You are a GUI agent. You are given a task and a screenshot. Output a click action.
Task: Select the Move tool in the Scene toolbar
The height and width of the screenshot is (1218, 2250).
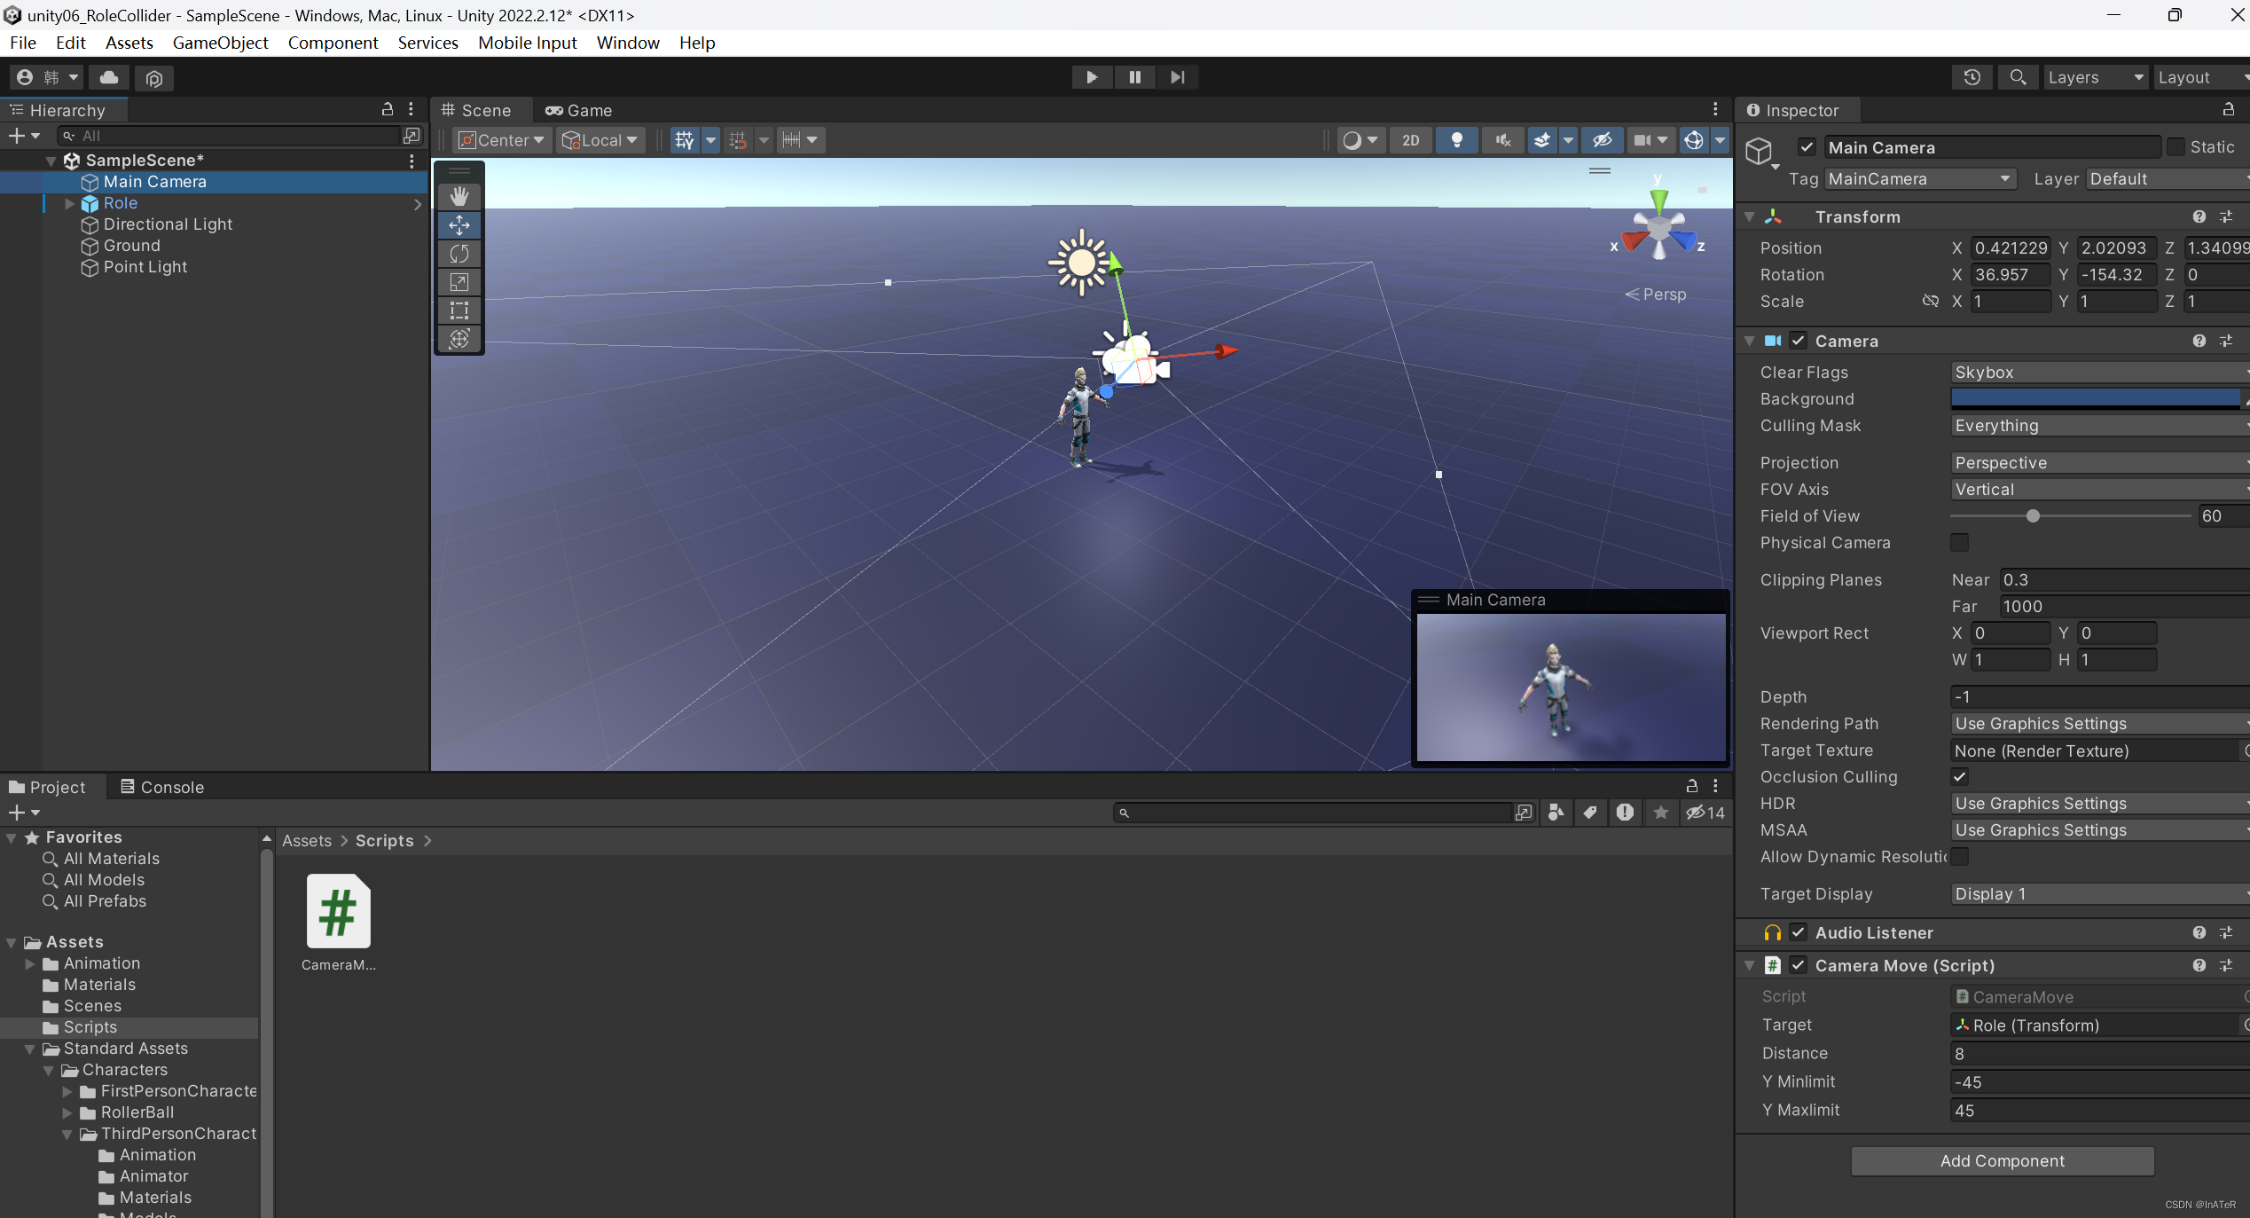pos(459,225)
